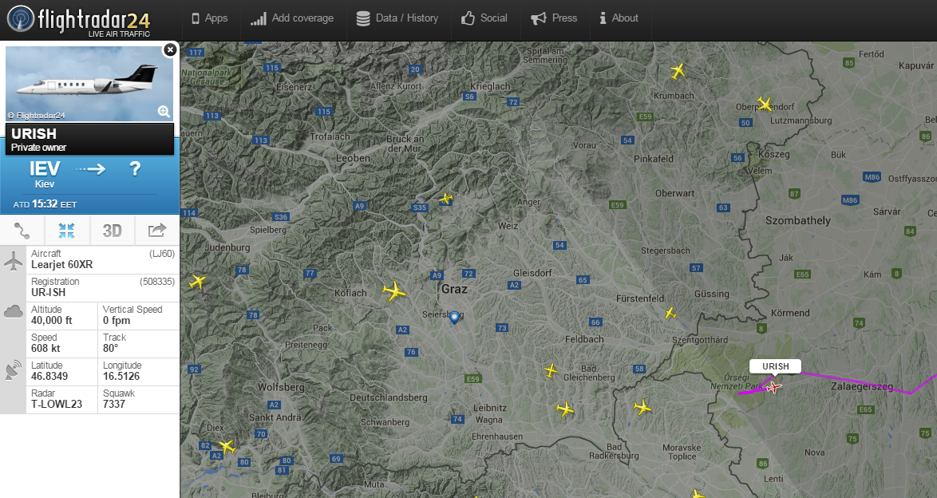Toggle the flight route display icon

(22, 231)
